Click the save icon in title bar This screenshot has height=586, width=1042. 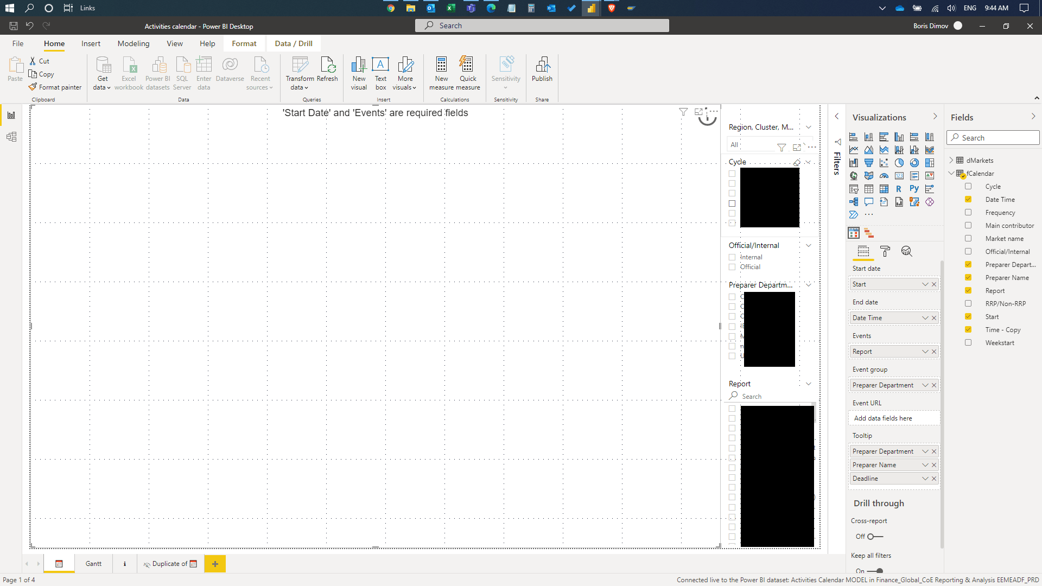[14, 26]
